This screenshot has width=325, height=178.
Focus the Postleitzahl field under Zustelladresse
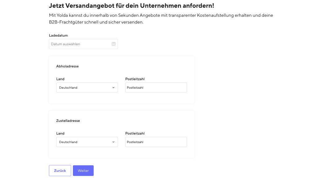[x=156, y=142]
